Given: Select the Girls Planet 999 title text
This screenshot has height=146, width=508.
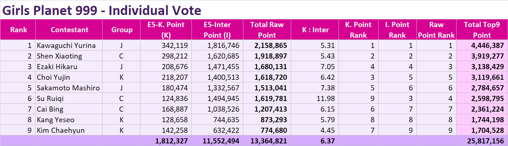Looking at the screenshot, I should click(x=102, y=10).
